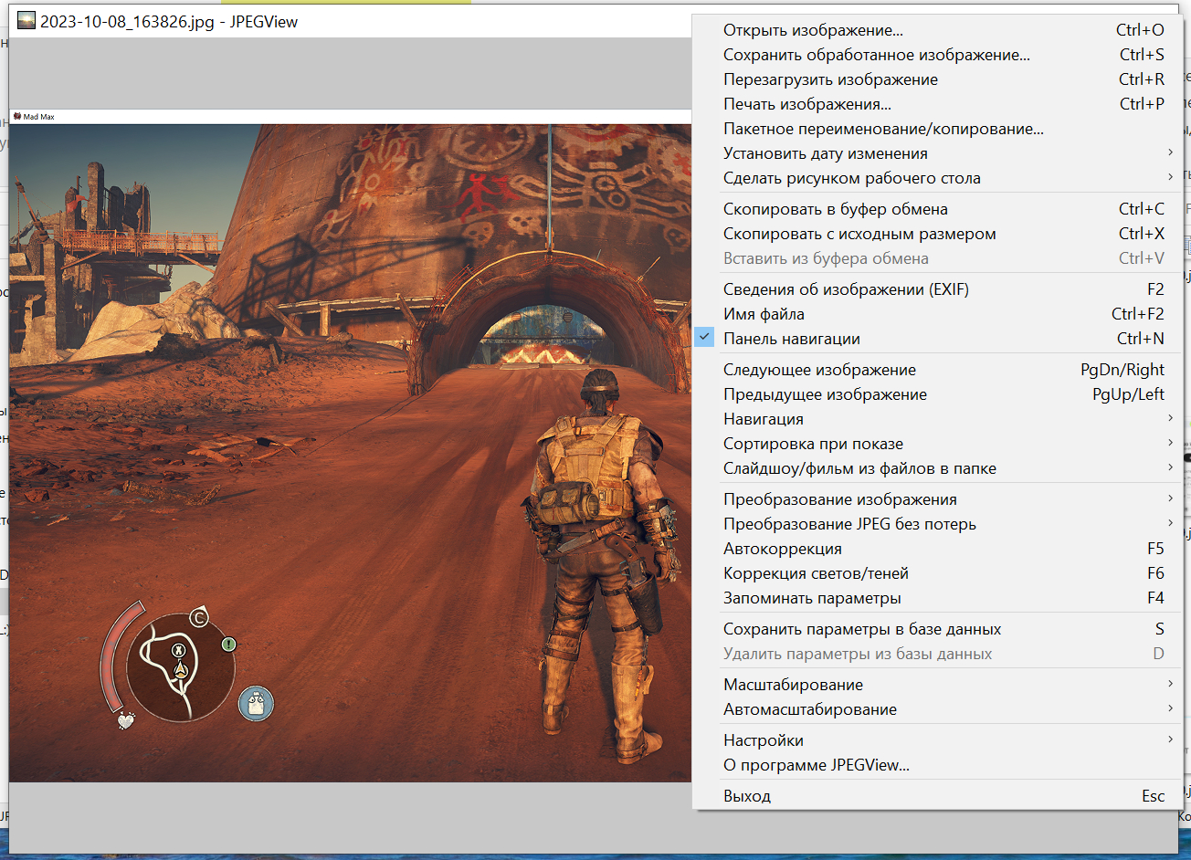
Task: Expand the 'Навигация' submenu
Action: [935, 419]
